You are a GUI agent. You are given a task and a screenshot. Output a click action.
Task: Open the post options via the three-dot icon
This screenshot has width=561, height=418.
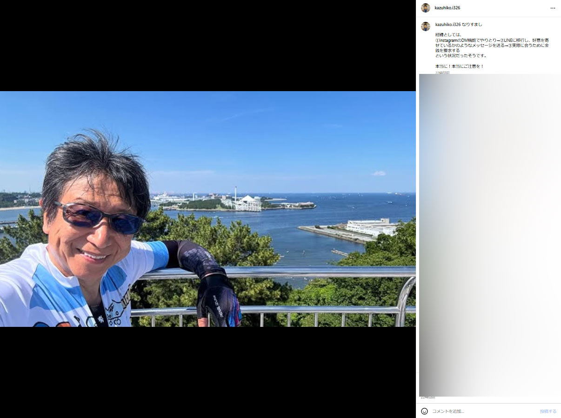[x=554, y=8]
